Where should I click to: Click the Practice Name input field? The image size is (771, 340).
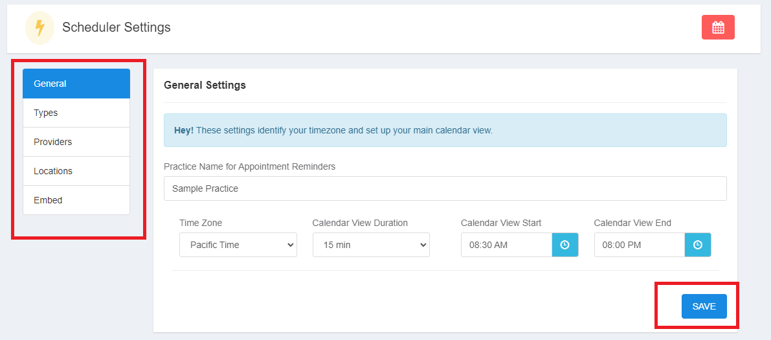(x=445, y=188)
